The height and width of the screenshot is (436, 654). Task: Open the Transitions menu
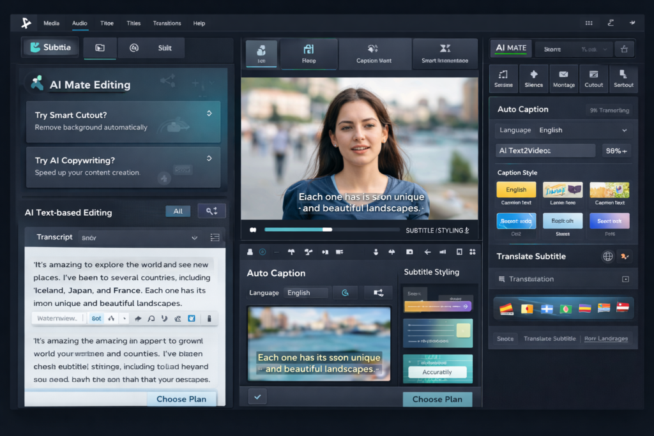coord(167,23)
